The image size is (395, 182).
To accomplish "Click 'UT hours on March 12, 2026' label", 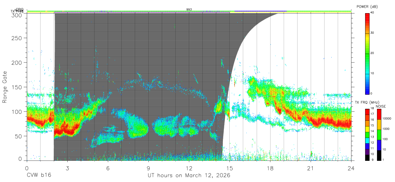I will tap(189, 176).
